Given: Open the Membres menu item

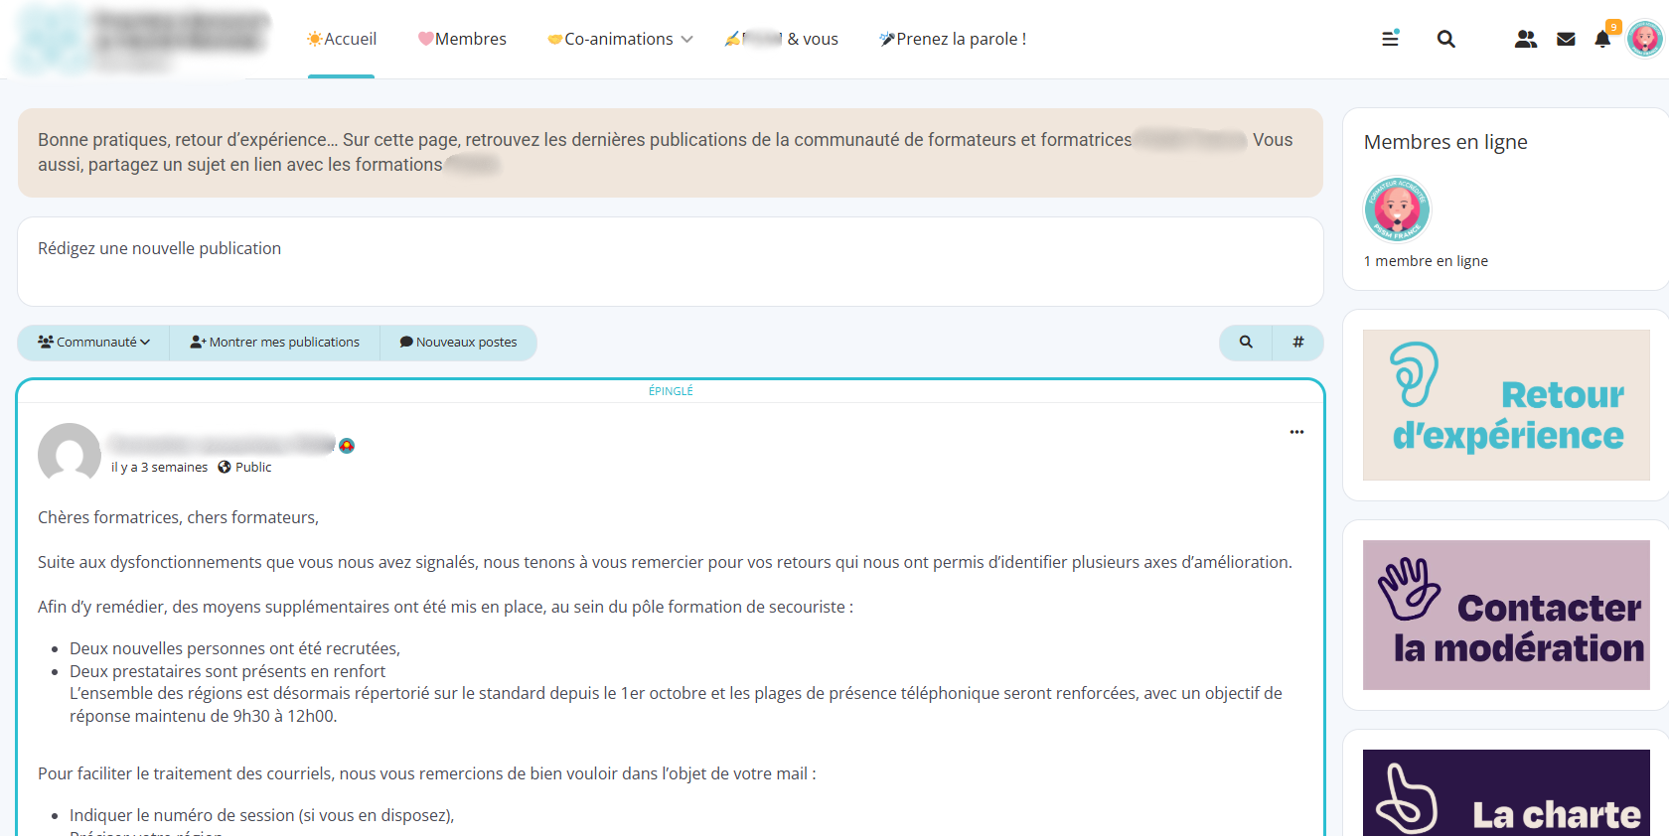Looking at the screenshot, I should (462, 39).
